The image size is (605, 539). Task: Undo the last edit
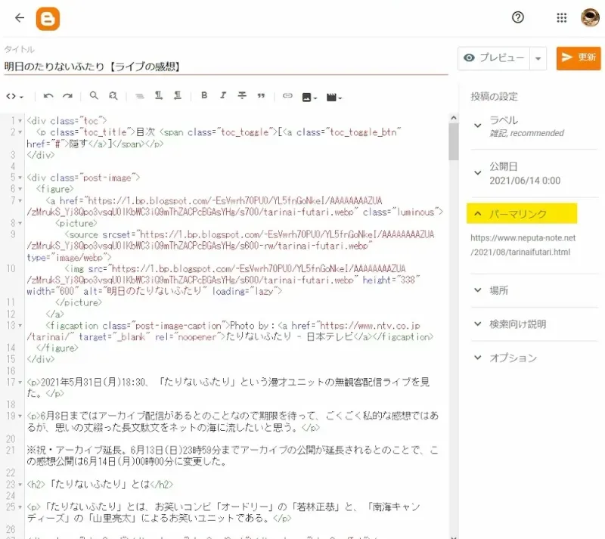point(48,96)
